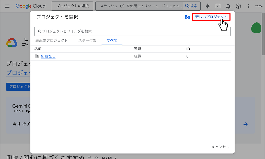Click the account avatar in top bar
The width and height of the screenshot is (265, 159).
[x=259, y=6]
